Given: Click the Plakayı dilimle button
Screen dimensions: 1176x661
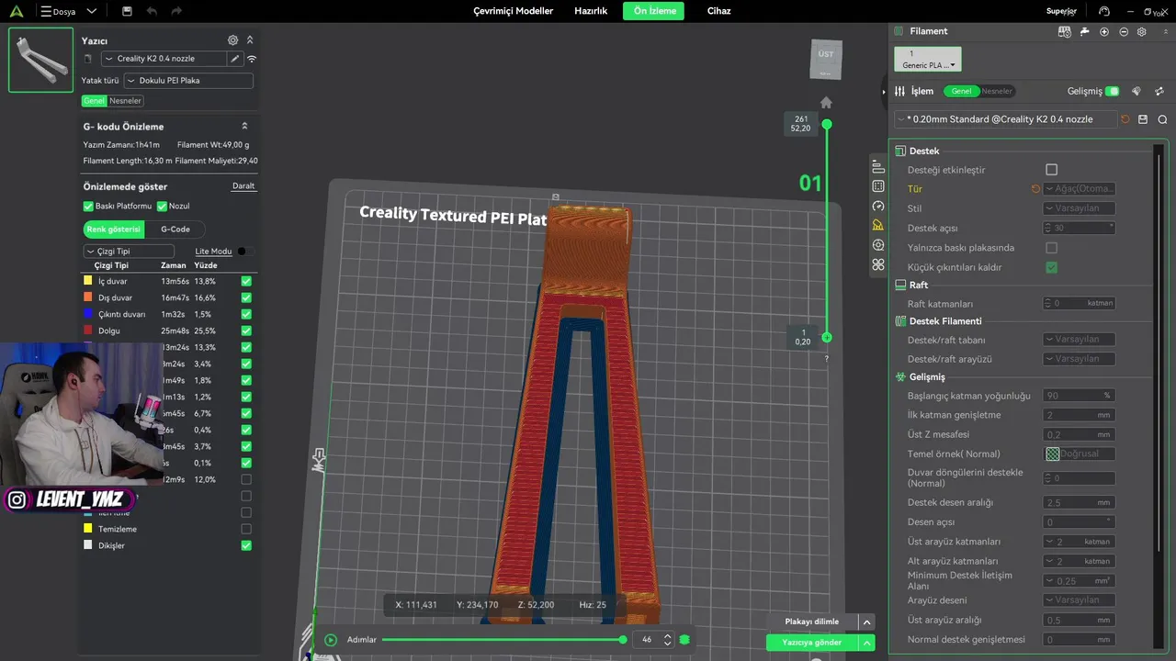Looking at the screenshot, I should coord(812,622).
